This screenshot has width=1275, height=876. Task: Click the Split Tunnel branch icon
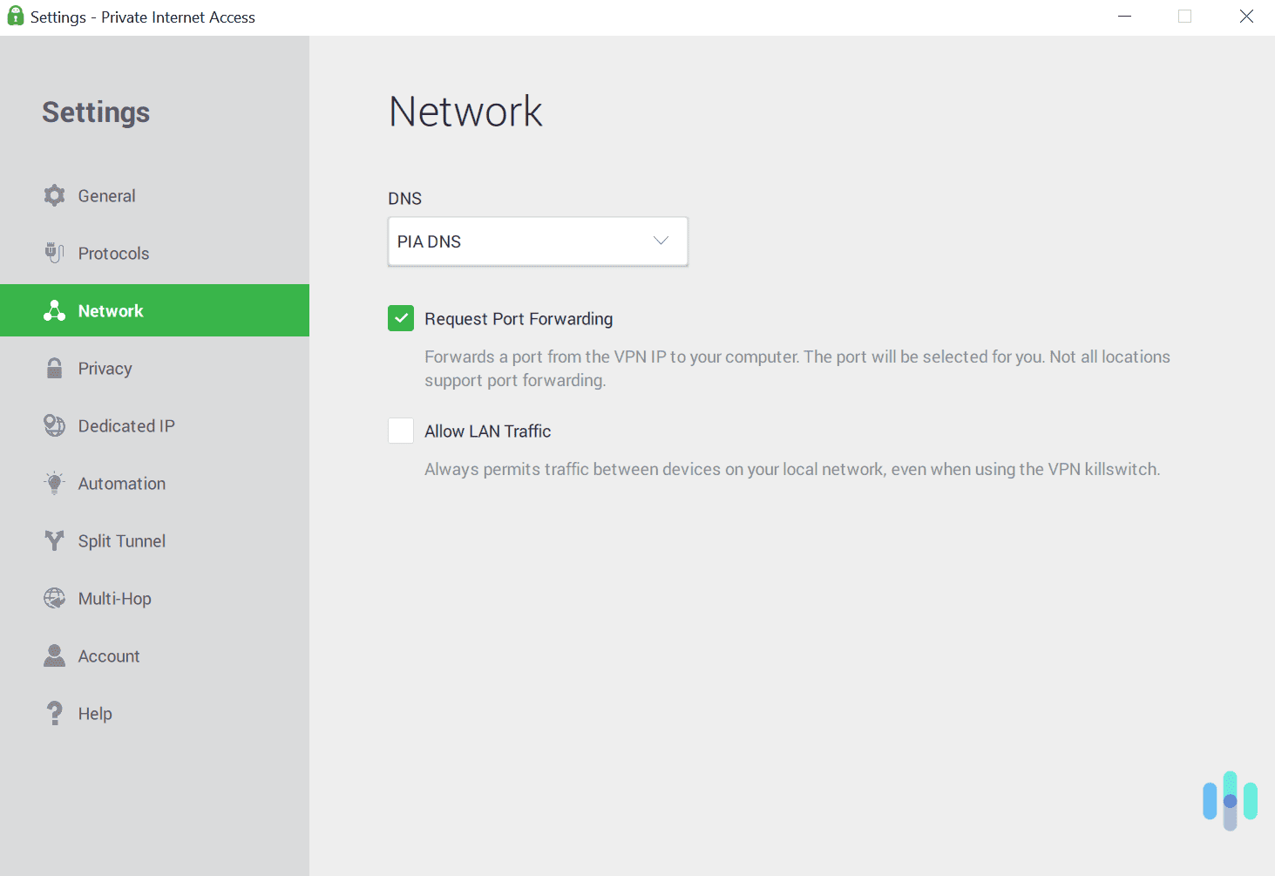click(54, 540)
